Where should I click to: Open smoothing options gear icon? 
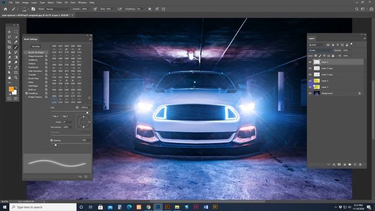click(x=150, y=9)
